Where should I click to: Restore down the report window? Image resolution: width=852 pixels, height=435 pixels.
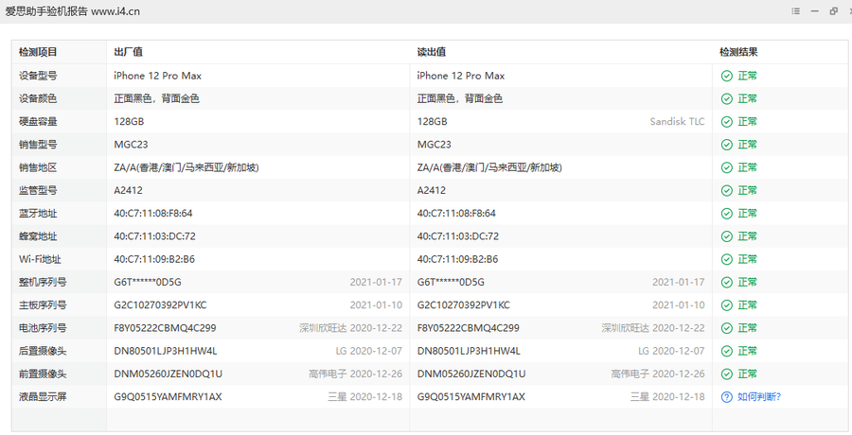(x=833, y=10)
